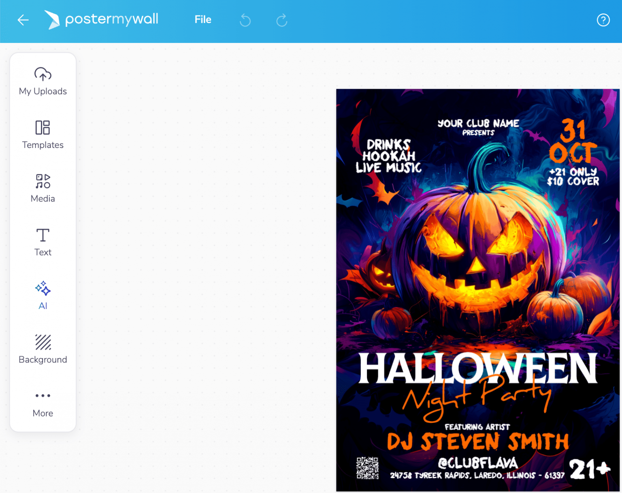
Task: Click the back arrow icon
Action: click(x=23, y=20)
